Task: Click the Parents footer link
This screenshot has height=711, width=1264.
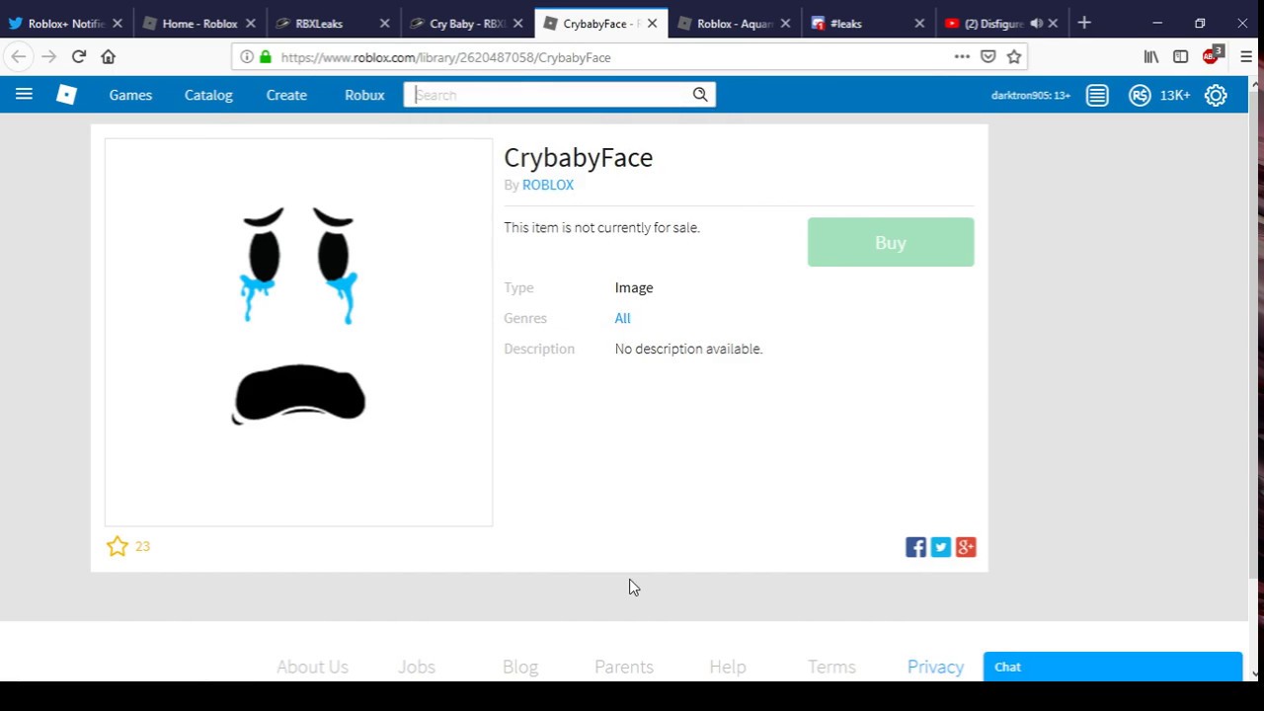Action: coord(624,667)
